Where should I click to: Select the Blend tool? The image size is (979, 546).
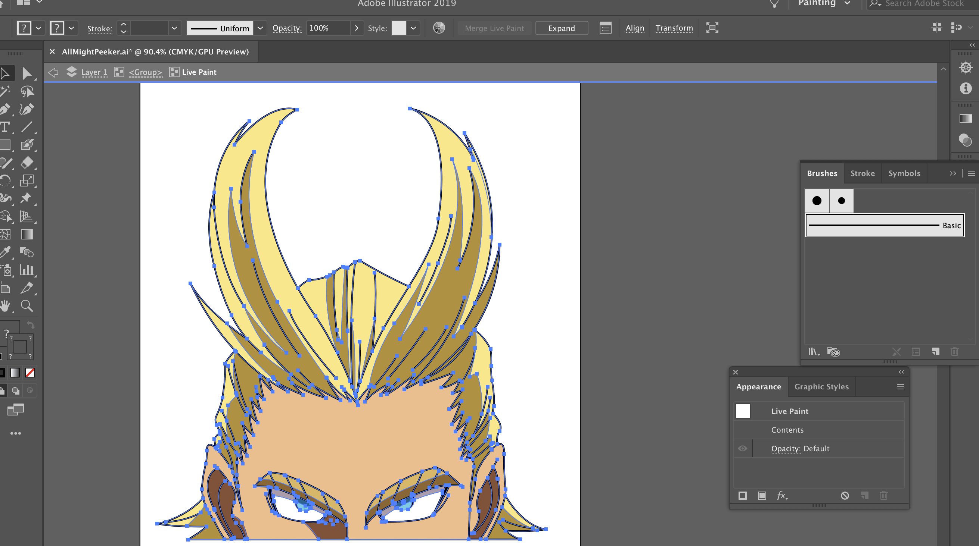click(x=27, y=252)
